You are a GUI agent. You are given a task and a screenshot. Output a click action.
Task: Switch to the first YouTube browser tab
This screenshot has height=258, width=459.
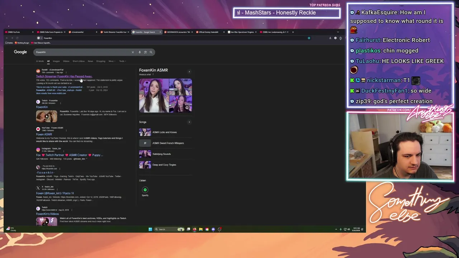(19, 32)
